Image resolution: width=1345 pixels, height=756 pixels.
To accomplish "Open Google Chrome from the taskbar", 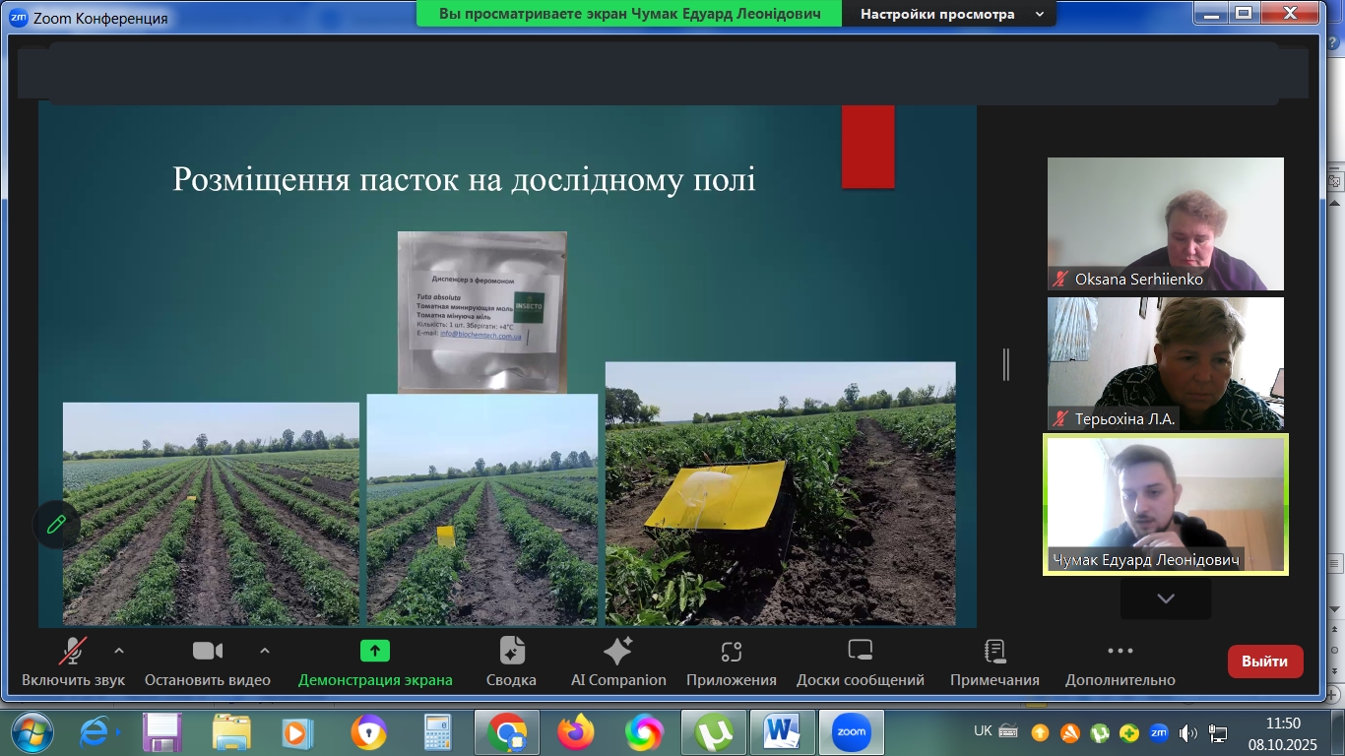I will tap(507, 732).
